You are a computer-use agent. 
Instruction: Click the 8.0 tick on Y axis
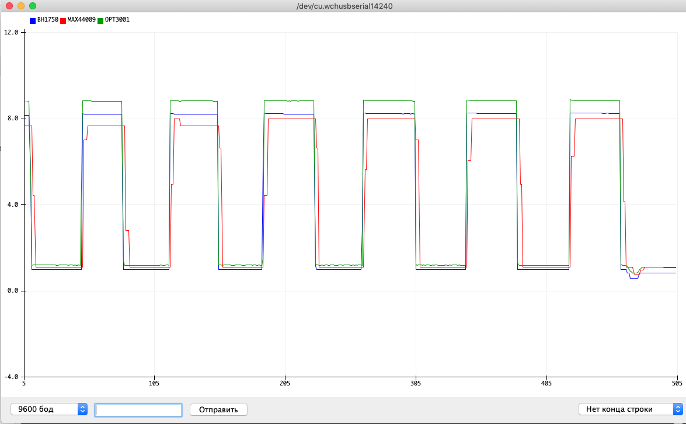[13, 118]
